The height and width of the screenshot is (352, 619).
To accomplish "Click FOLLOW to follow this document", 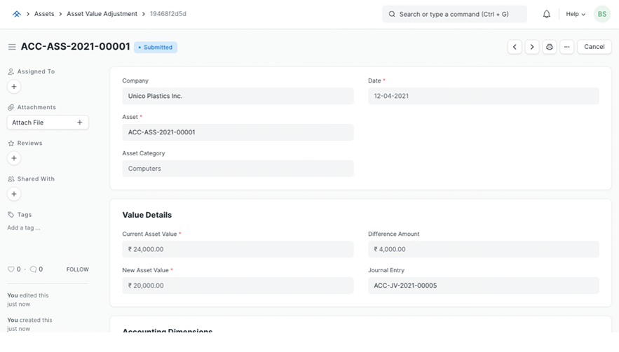I will 77,269.
